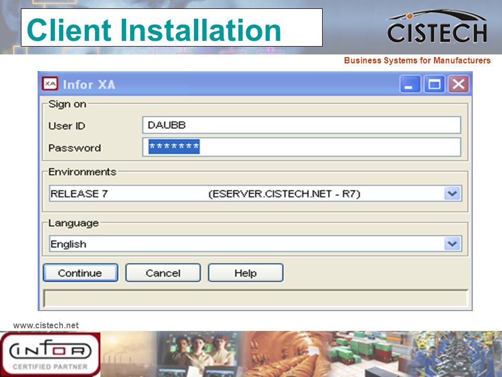
Task: Close the Infor XA sign on window
Action: (x=458, y=84)
